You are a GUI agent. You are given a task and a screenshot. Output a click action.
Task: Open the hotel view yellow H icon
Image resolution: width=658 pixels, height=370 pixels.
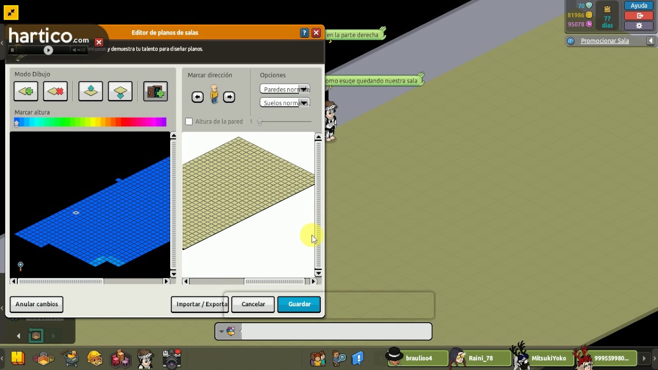pos(18,358)
